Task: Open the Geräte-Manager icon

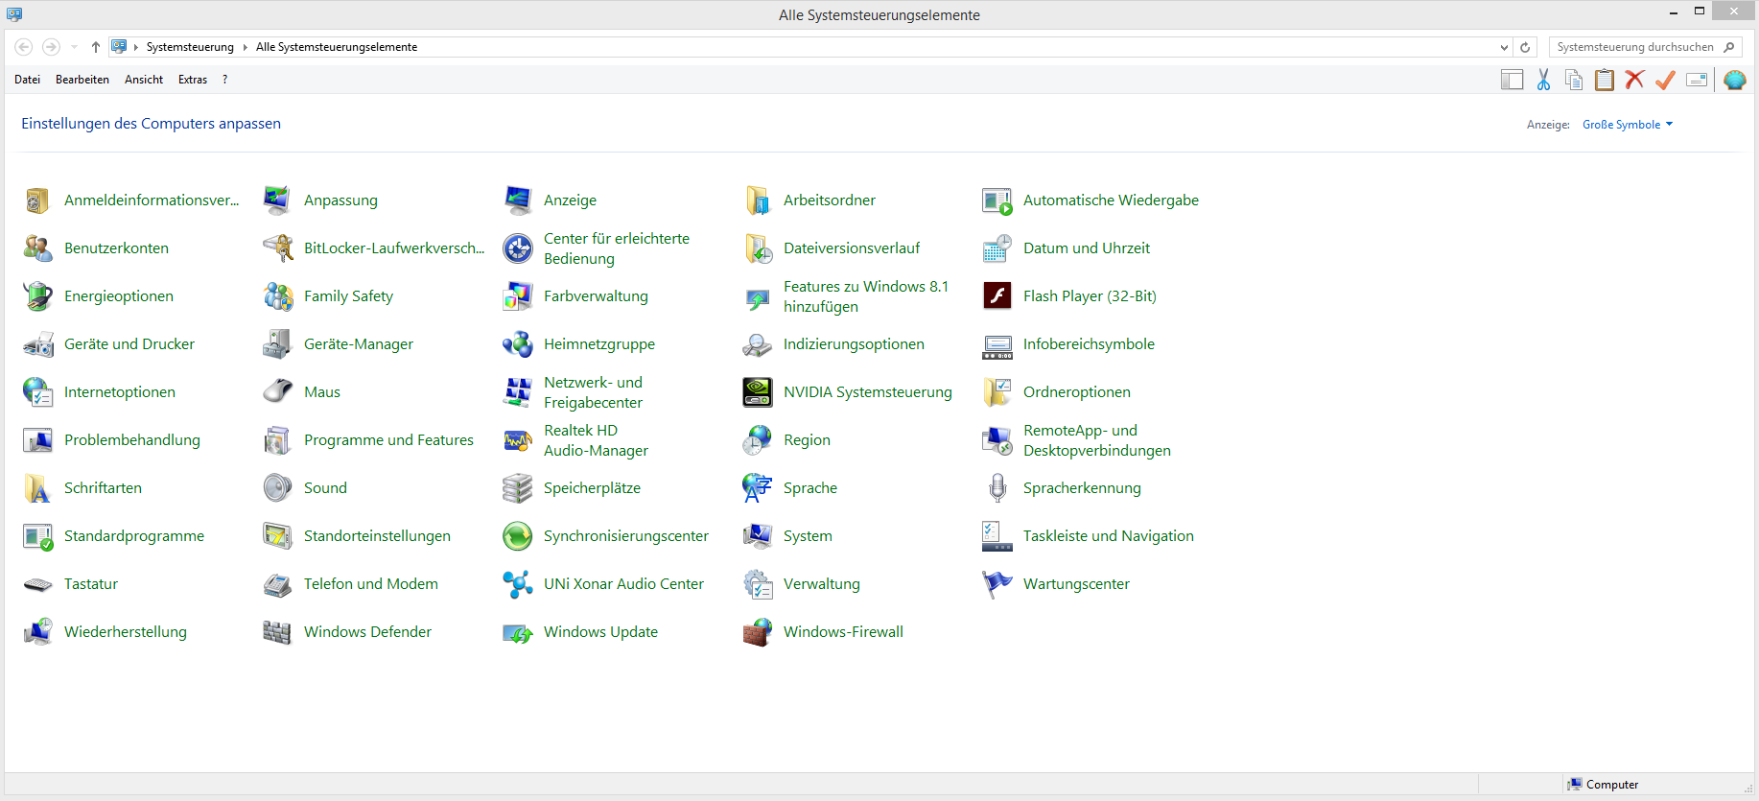Action: click(277, 344)
